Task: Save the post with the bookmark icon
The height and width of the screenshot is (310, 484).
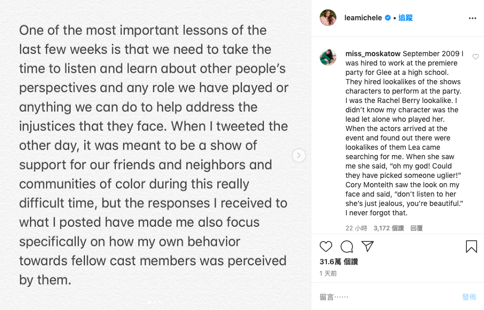Action: [x=471, y=246]
